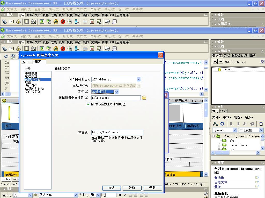Switch to the 资源 tab in 文件 panel

point(224,111)
